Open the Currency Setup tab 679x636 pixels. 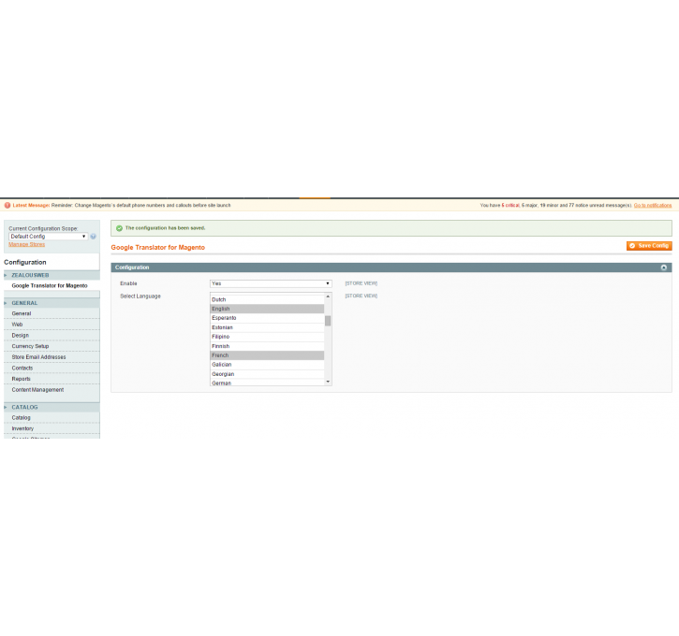coord(52,346)
